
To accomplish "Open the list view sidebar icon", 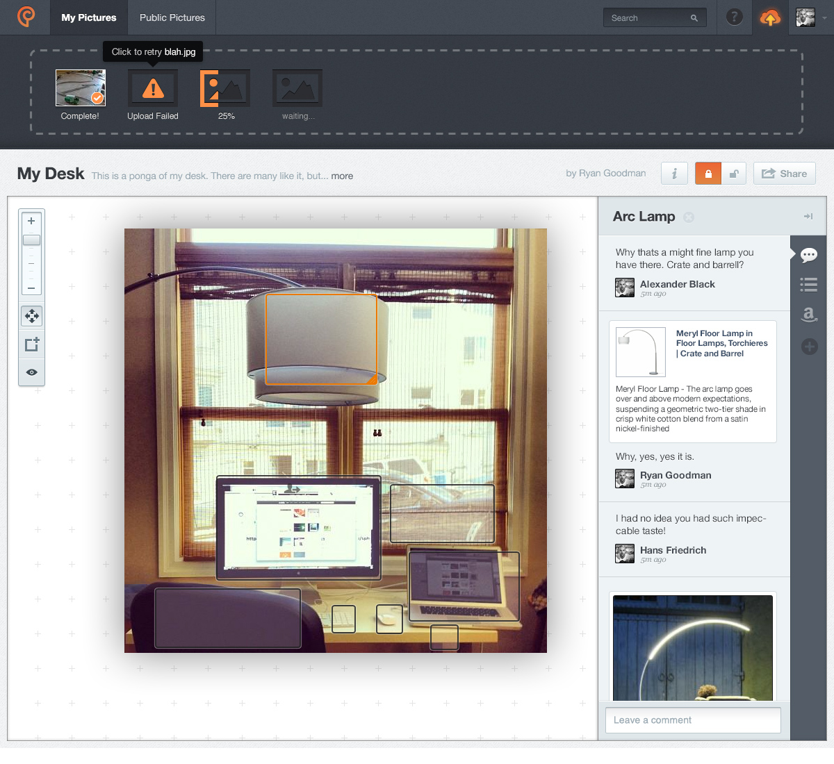I will click(x=808, y=285).
